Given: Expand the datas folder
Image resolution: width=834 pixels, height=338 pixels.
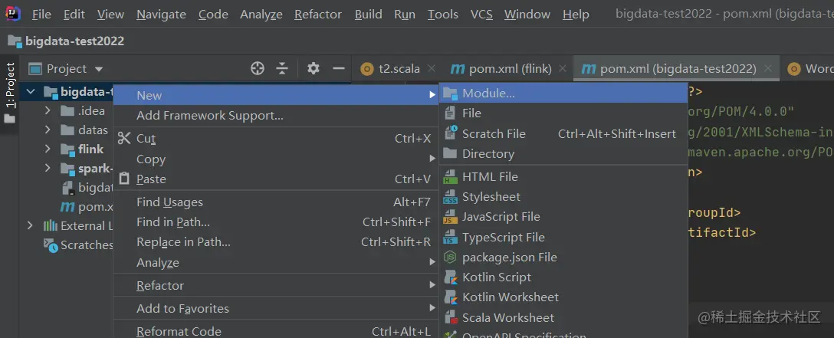Looking at the screenshot, I should 48,130.
